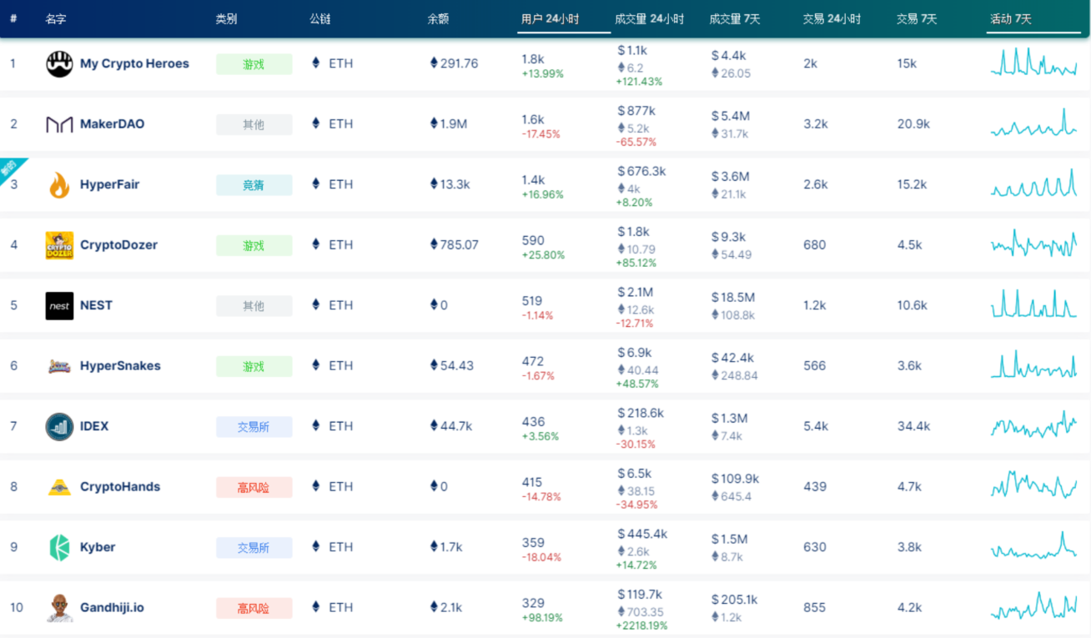Viewport: 1091px width, 638px height.
Task: View My Crypto Heroes 7-day activity chart
Action: click(1033, 62)
